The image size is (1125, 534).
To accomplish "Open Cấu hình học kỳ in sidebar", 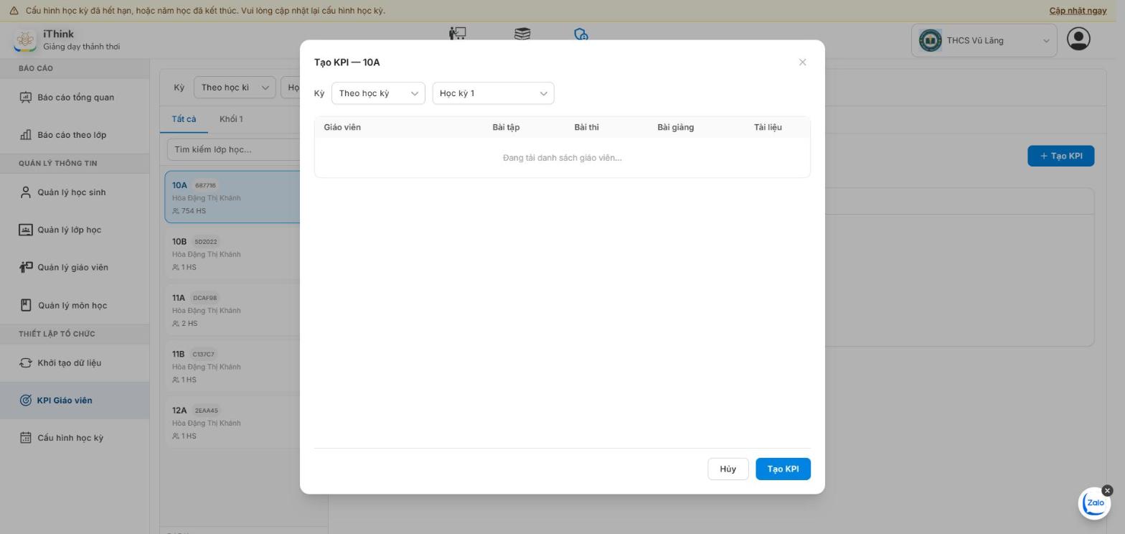I will click(75, 438).
